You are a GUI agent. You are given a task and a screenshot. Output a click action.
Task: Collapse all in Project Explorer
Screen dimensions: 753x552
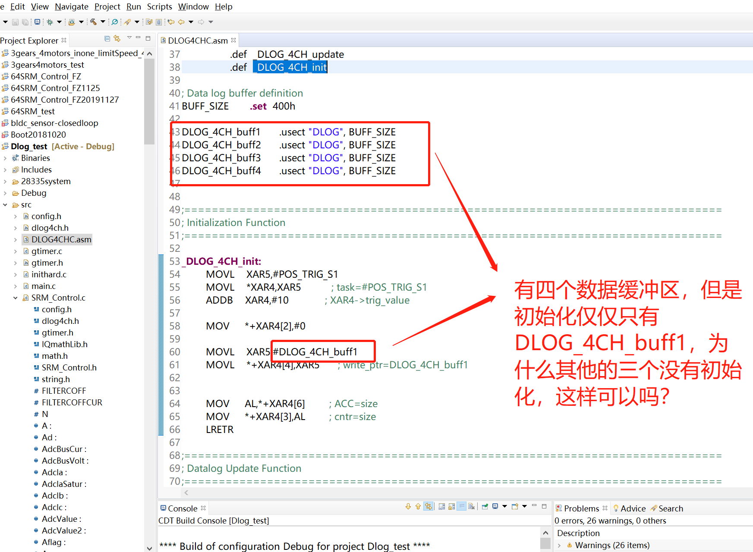[107, 39]
